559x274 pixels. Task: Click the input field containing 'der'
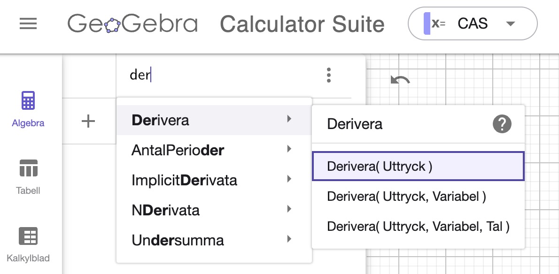pyautogui.click(x=188, y=74)
